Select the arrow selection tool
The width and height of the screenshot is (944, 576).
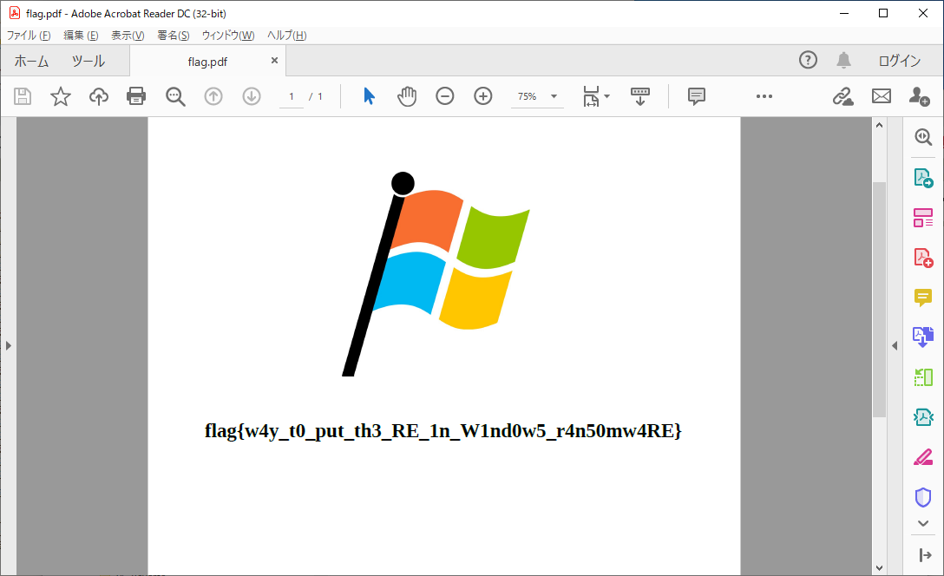pos(369,96)
